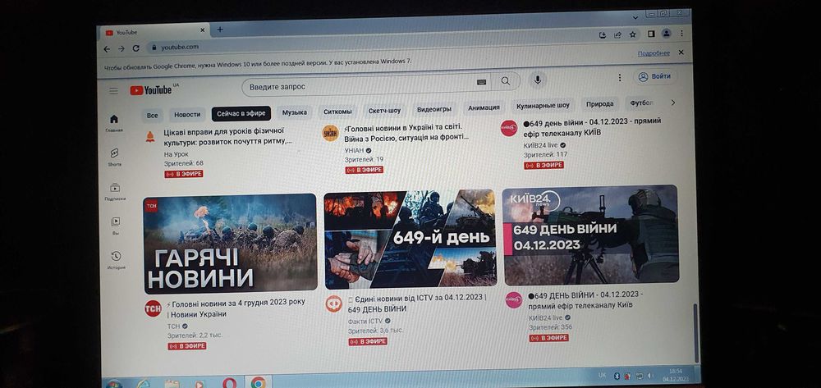
Task: Click the Войти sign-in button
Action: pos(655,76)
